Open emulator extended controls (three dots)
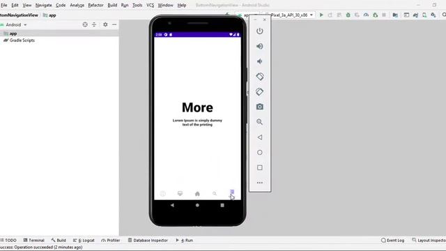 point(260,183)
